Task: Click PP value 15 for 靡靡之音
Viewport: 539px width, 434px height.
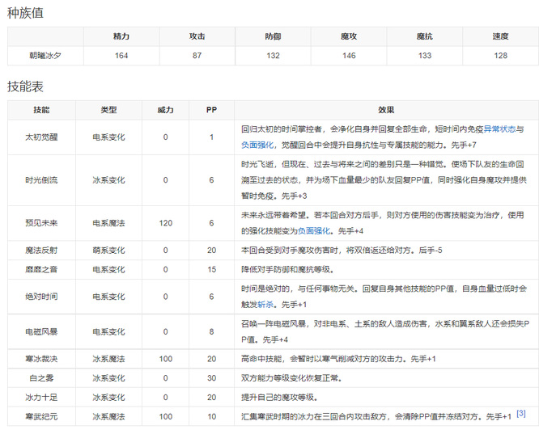Action: 211,270
